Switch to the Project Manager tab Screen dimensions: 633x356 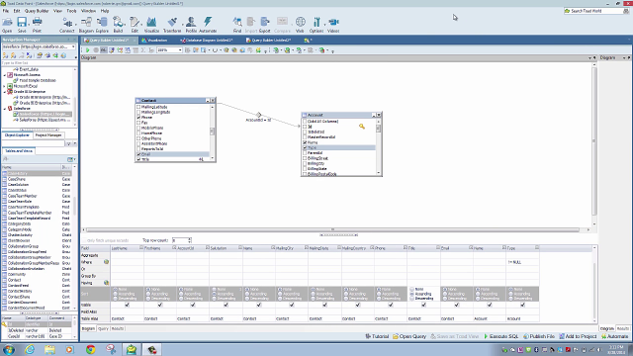(x=48, y=135)
